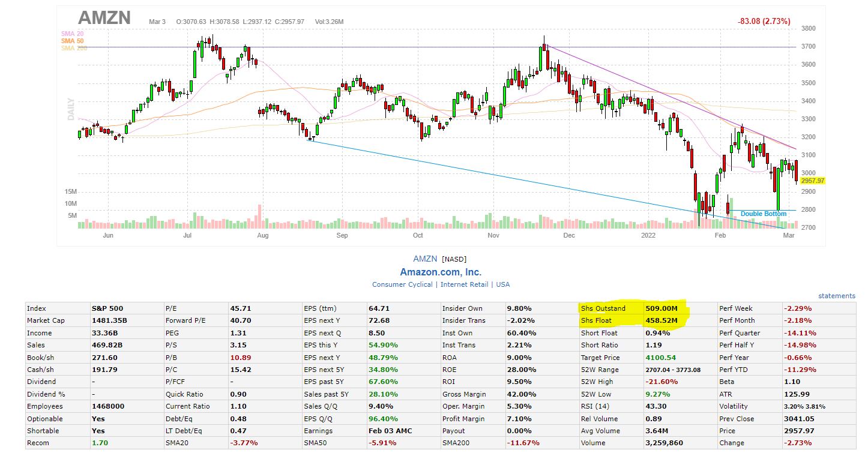Click the 52W Range value

(x=674, y=370)
